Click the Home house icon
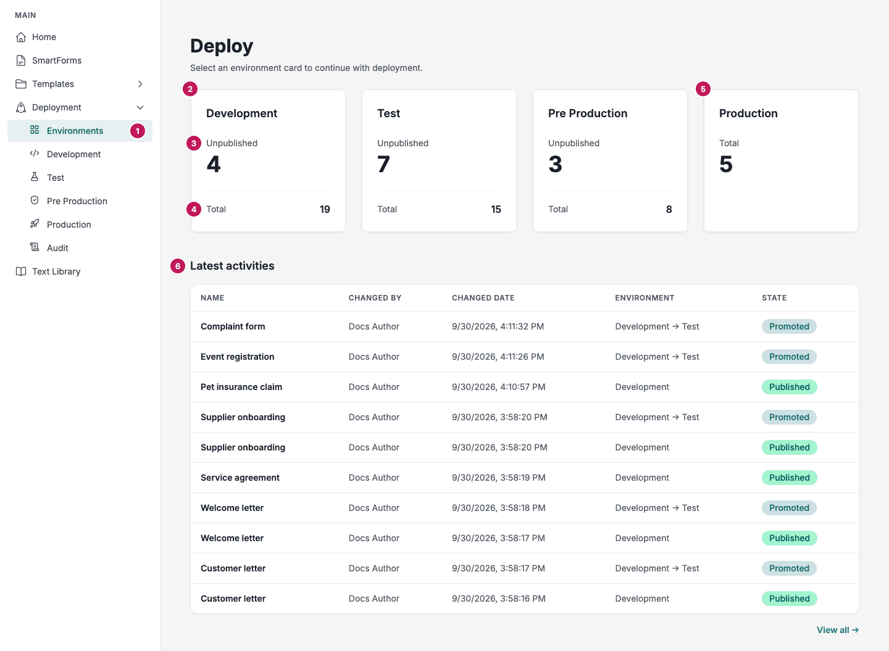Screen dimensions: 889x651 (21, 37)
